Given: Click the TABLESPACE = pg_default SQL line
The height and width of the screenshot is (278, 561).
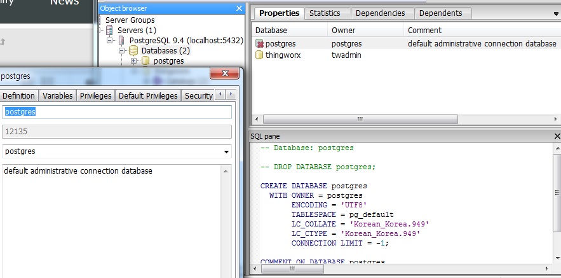Looking at the screenshot, I should click(342, 214).
